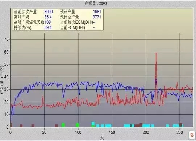
Task: Click the y-axis label 70
Action: (6, 39)
